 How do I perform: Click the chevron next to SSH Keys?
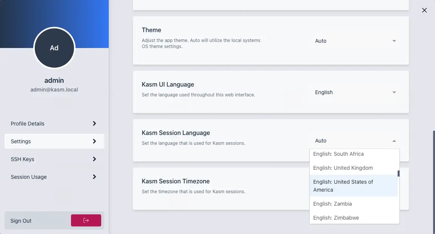[x=94, y=159]
